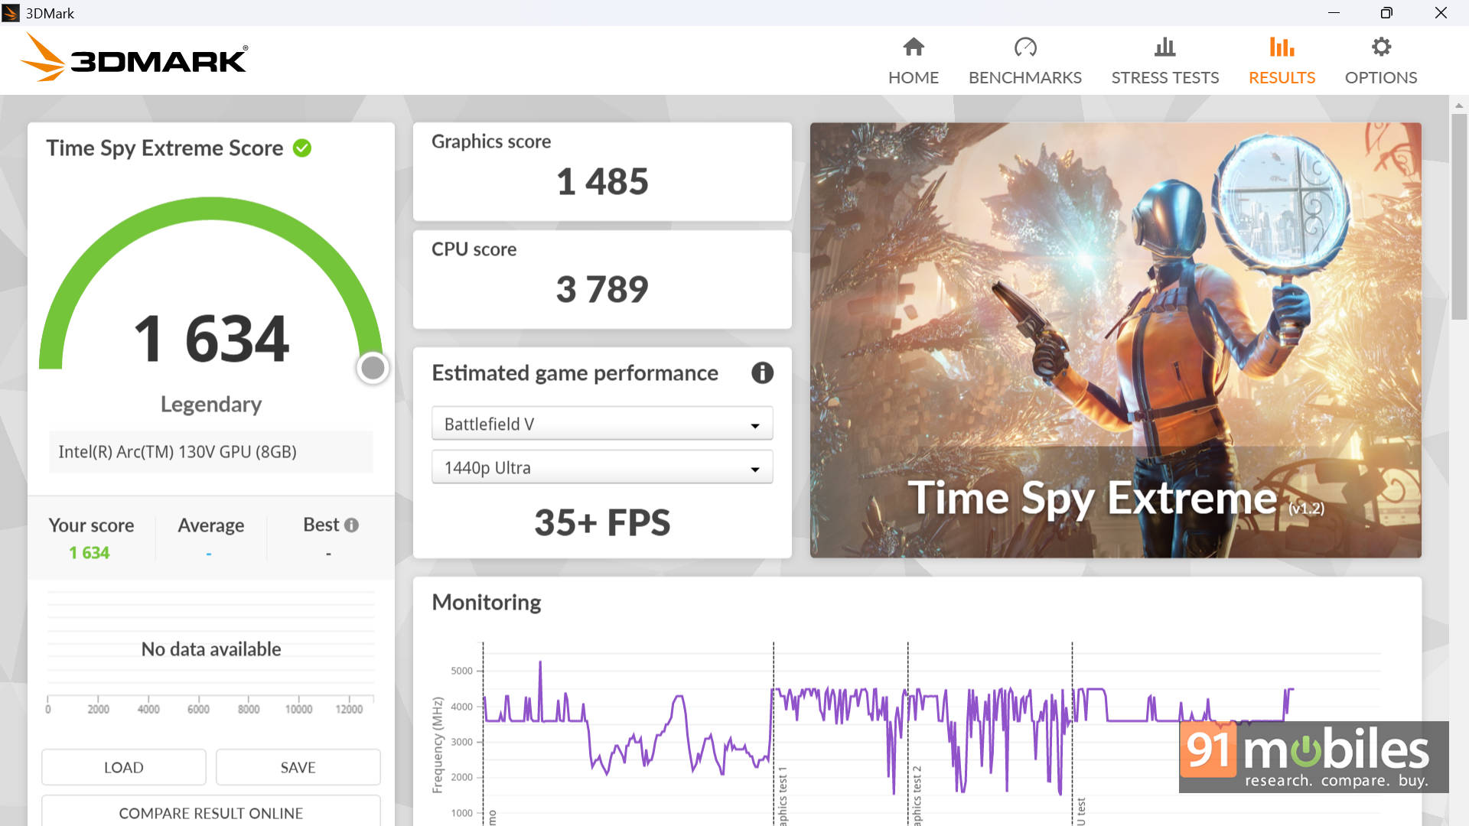
Task: Open Options via the gear icon
Action: (x=1380, y=47)
